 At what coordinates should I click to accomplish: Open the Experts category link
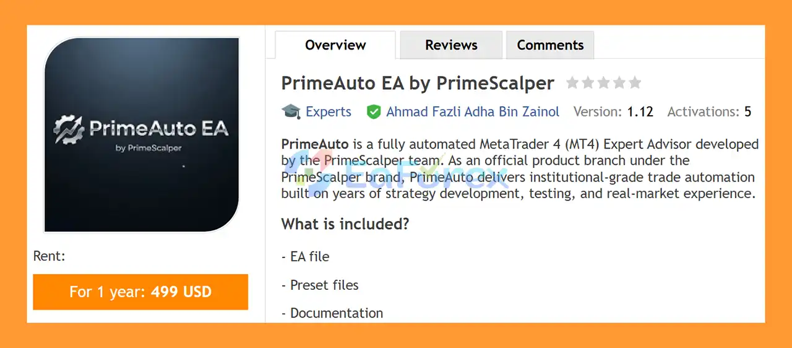[328, 112]
